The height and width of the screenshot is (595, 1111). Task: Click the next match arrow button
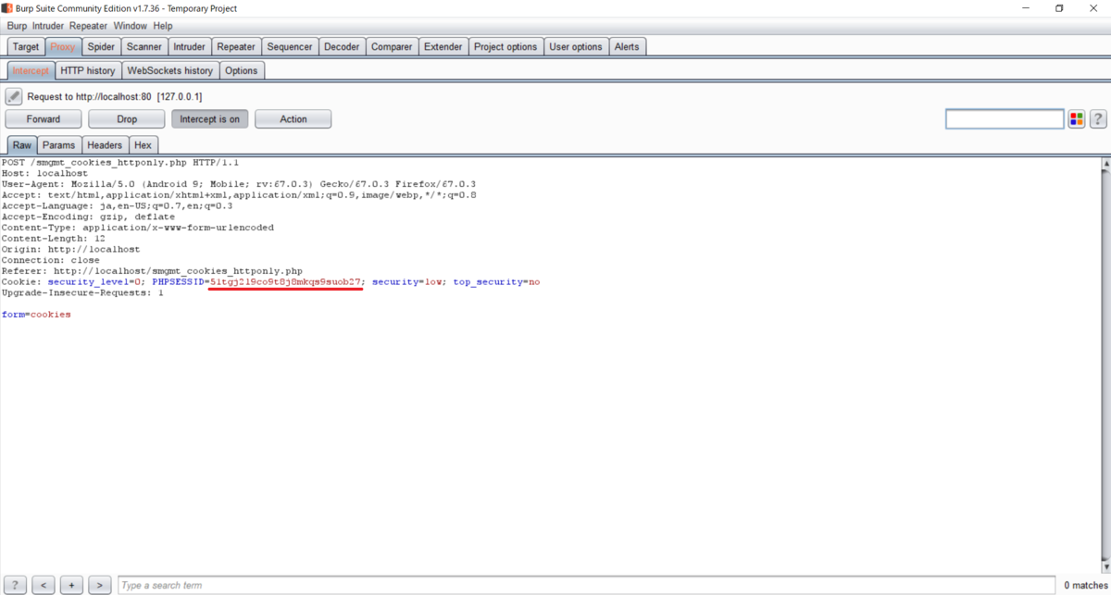coord(99,585)
